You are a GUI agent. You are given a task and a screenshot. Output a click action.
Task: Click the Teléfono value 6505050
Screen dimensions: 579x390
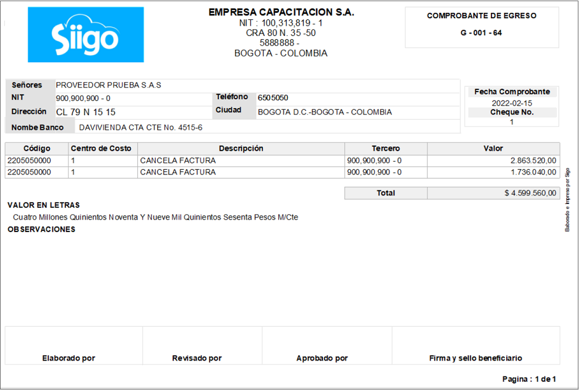tap(273, 98)
